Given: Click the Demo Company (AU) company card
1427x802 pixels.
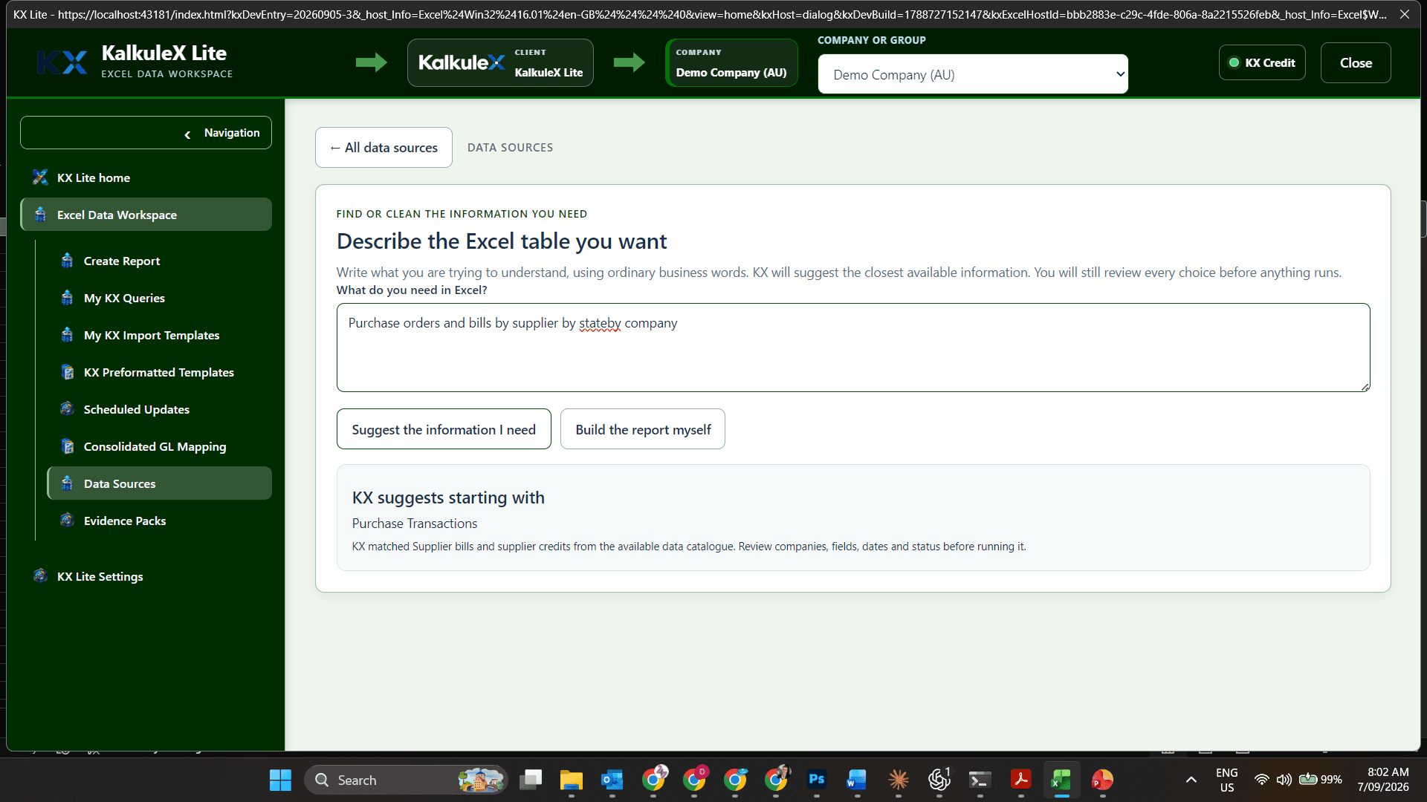Looking at the screenshot, I should 731,62.
